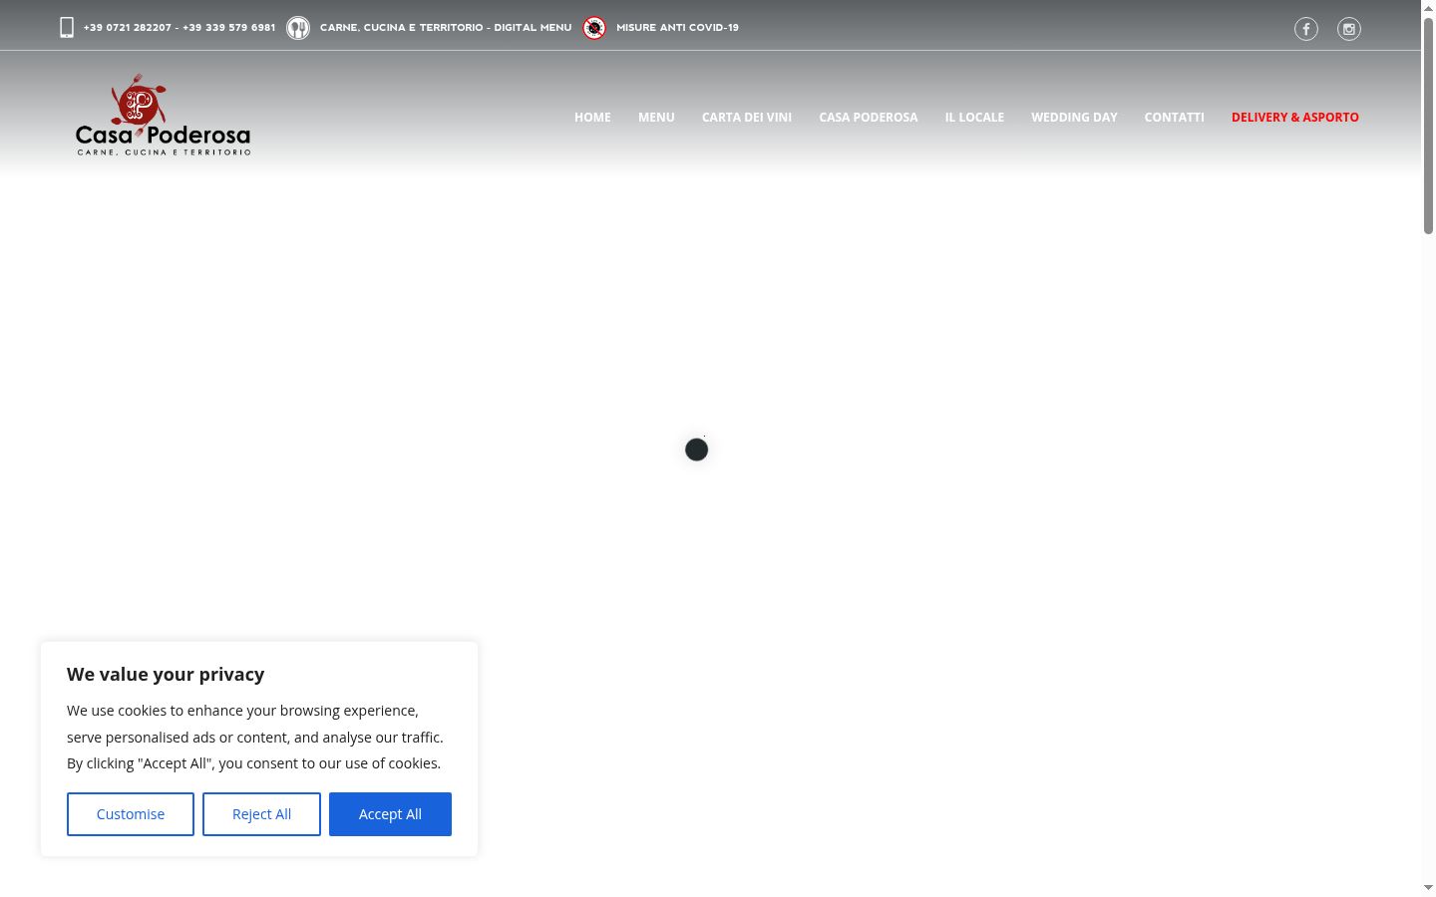The width and height of the screenshot is (1436, 897).
Task: Click the scrollbar down arrow
Action: tap(1428, 888)
